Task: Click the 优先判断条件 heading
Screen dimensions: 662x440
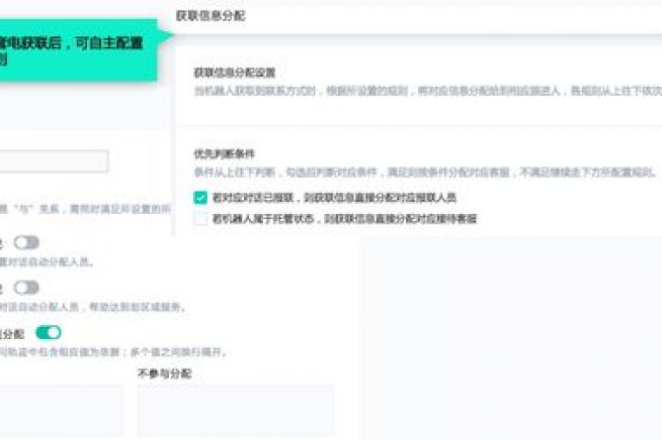Action: click(x=224, y=154)
